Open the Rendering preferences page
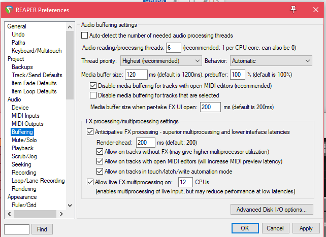The image size is (326, 237). [x=24, y=189]
